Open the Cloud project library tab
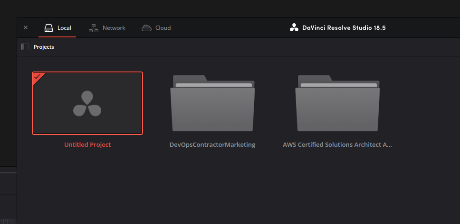The image size is (460, 224). click(x=156, y=28)
